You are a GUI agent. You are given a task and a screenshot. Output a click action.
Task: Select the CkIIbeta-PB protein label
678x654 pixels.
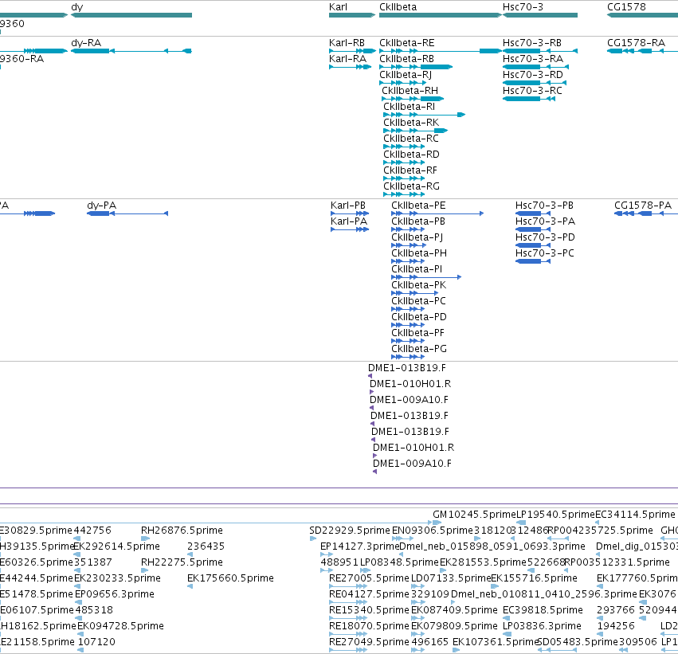click(x=418, y=221)
